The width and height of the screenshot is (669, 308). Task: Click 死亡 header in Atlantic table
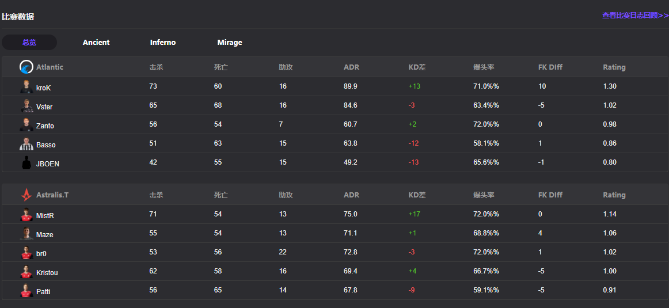221,67
